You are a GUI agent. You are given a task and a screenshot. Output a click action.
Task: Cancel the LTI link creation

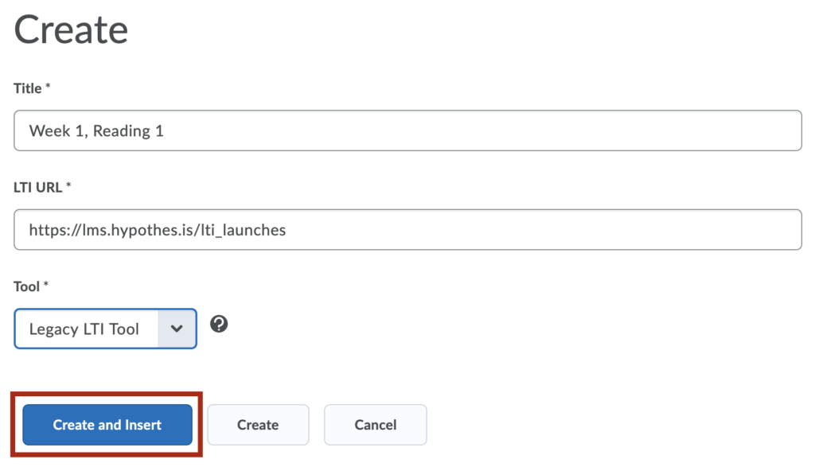(x=376, y=425)
